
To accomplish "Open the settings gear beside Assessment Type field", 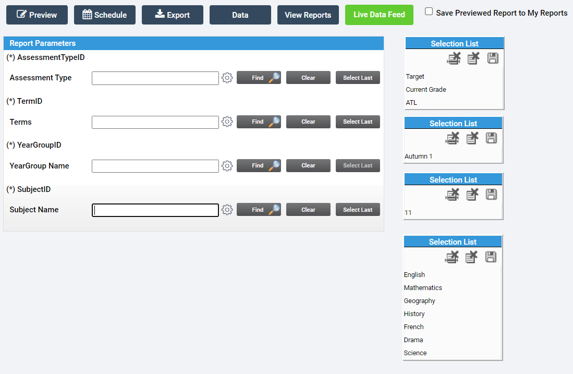I will click(x=227, y=77).
